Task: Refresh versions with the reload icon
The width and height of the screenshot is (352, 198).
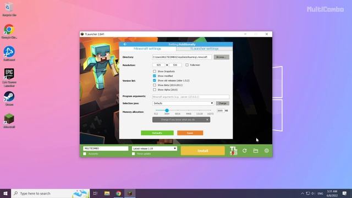Action: 244,151
